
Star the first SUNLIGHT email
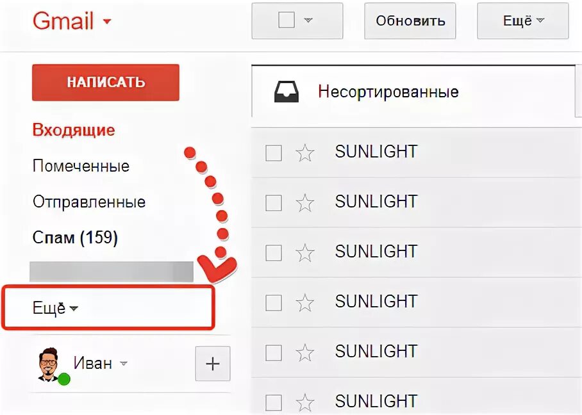pyautogui.click(x=304, y=153)
